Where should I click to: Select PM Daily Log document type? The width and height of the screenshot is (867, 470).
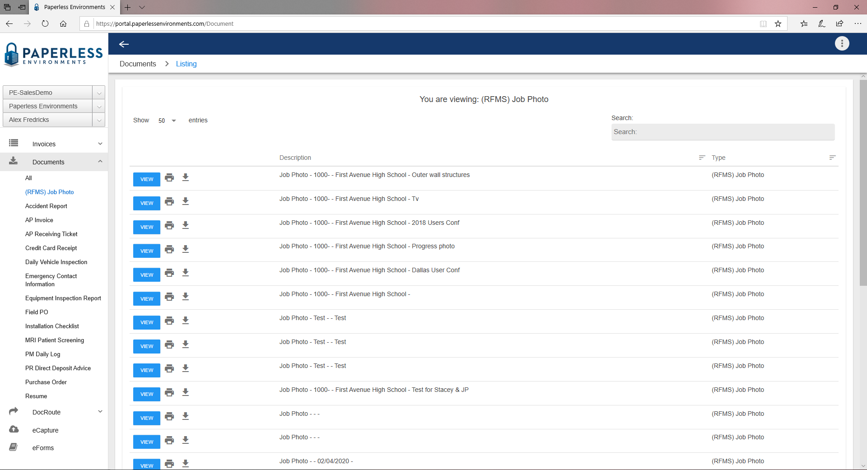coord(42,354)
